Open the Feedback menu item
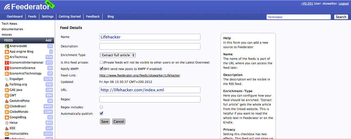Screen dimensions: 351x139 93,16
